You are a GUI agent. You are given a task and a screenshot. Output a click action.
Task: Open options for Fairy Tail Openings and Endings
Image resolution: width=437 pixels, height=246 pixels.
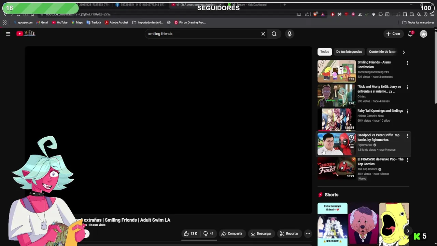tap(407, 111)
